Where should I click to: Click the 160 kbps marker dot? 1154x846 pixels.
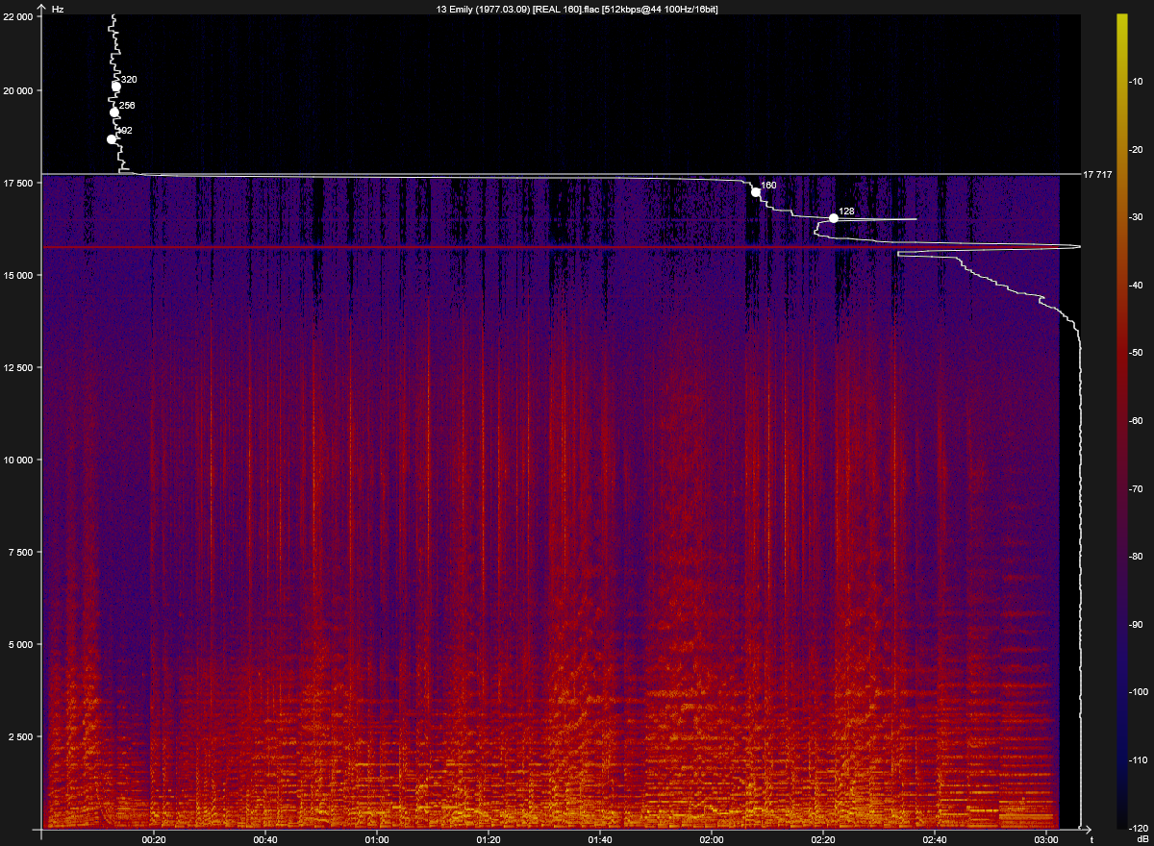(x=756, y=192)
